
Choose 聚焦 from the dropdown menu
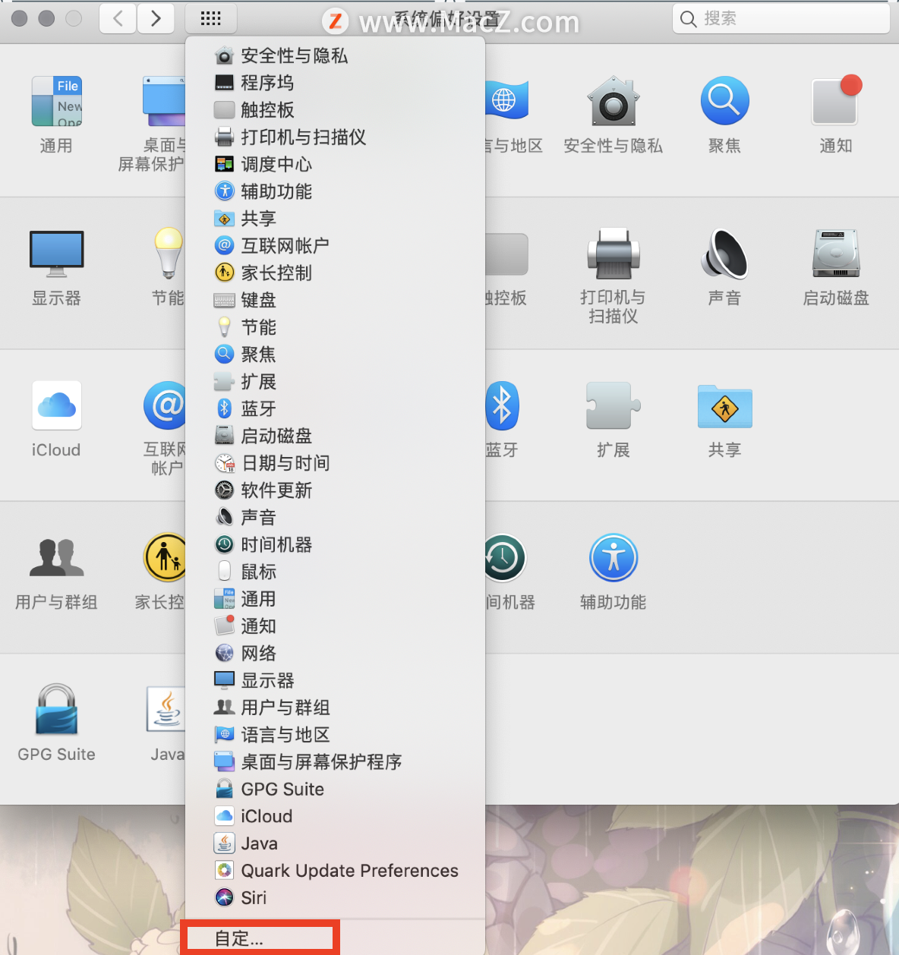335,355
